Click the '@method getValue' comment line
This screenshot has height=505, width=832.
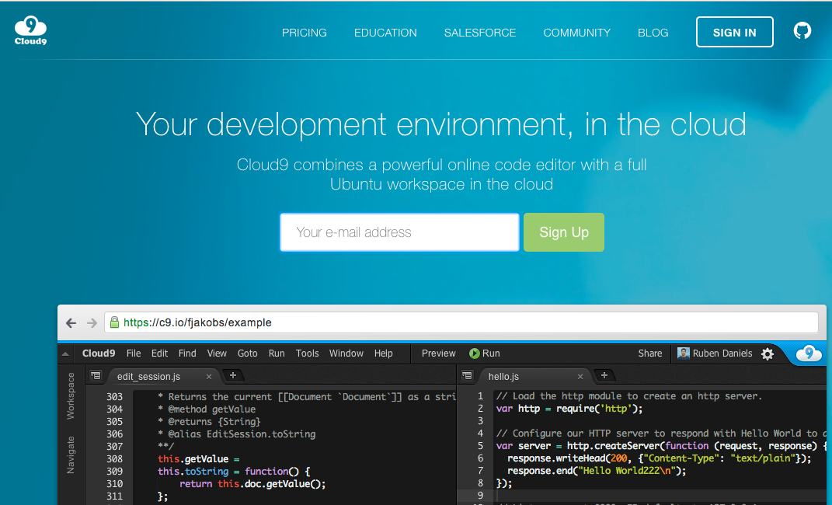[207, 409]
